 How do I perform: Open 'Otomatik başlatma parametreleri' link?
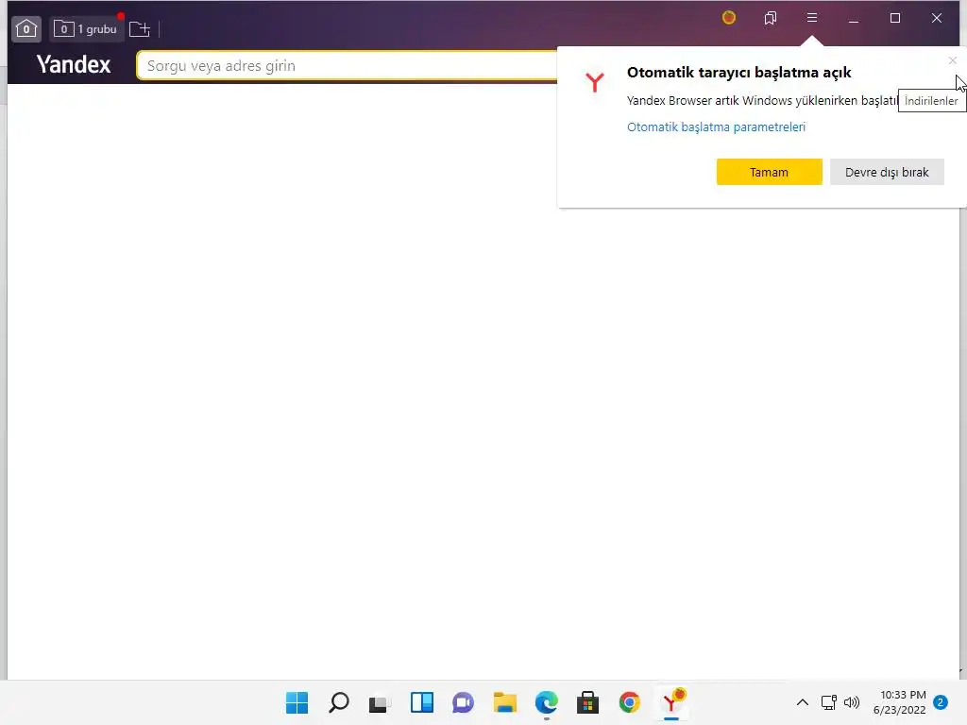tap(716, 127)
